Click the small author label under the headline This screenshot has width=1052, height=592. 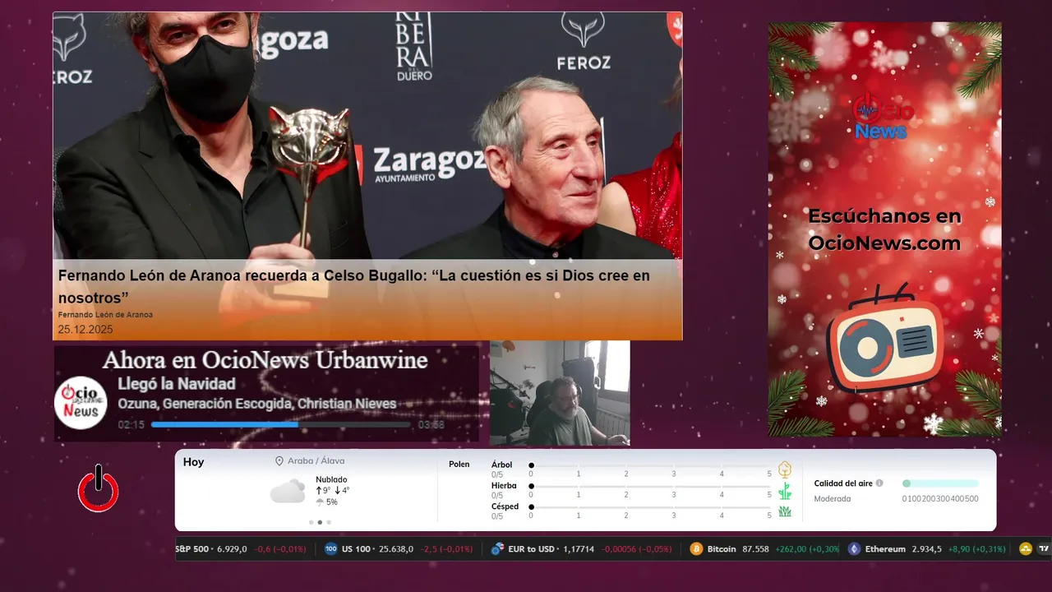(x=105, y=315)
